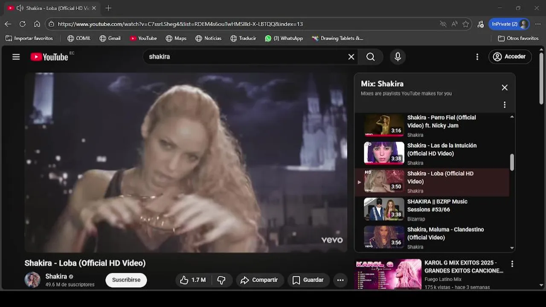This screenshot has height=307, width=546.
Task: Open the Mix playlist options menu
Action: pos(505,105)
